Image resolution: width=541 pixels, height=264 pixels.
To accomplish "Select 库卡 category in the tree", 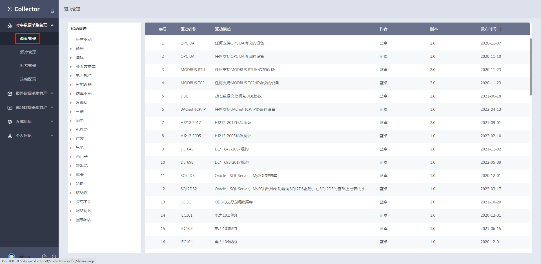I will coord(80,175).
